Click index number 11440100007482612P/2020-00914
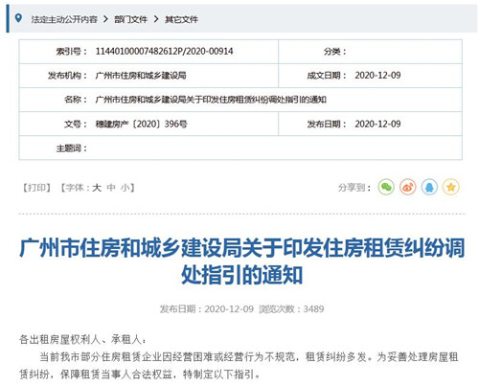 point(164,52)
